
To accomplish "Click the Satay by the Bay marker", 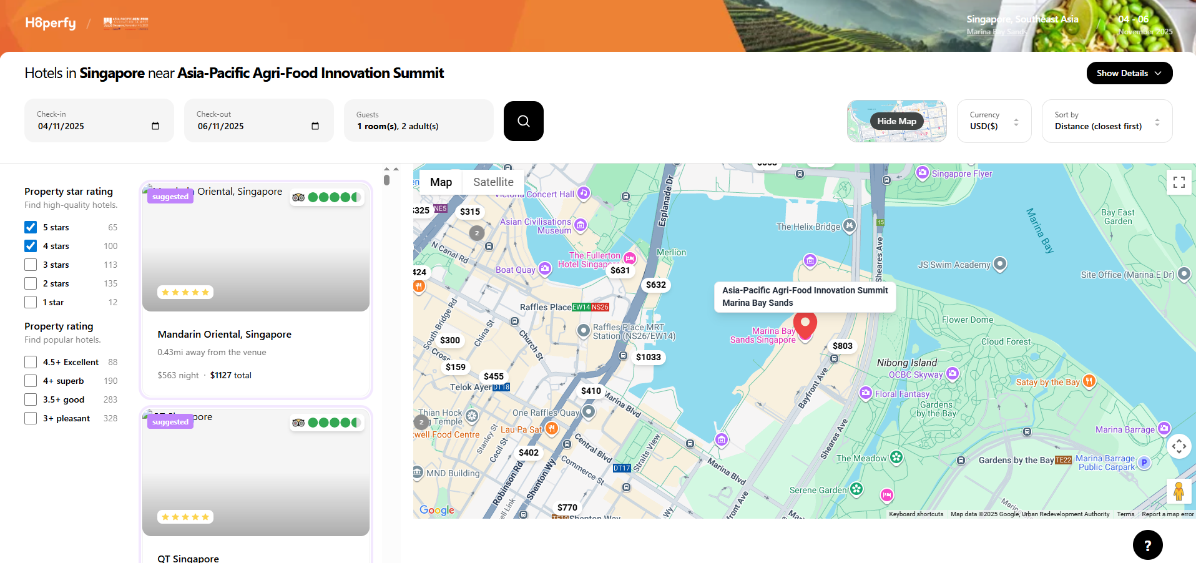I will coord(1089,381).
